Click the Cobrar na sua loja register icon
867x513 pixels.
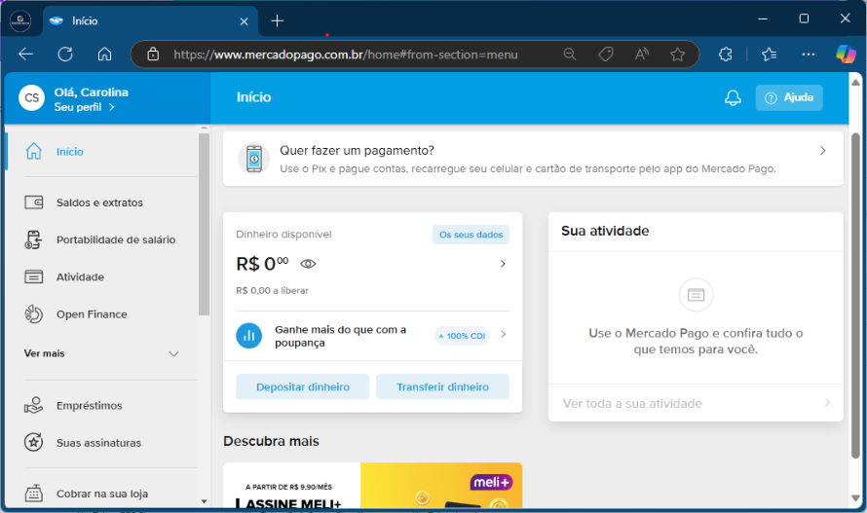34,494
